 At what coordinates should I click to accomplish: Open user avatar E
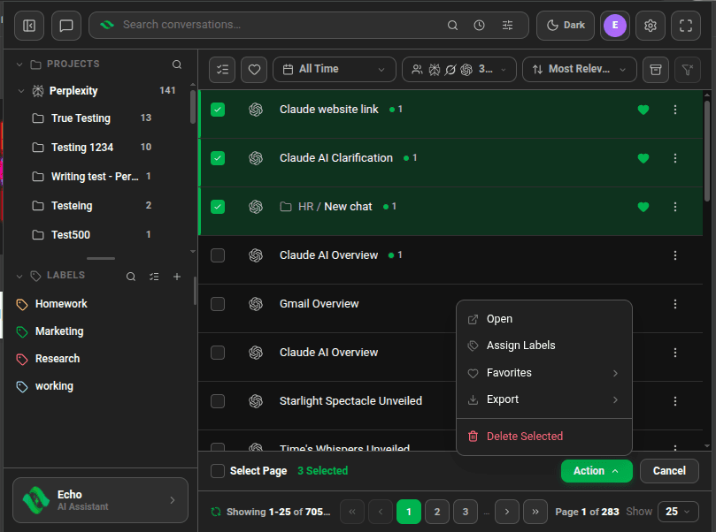click(615, 25)
